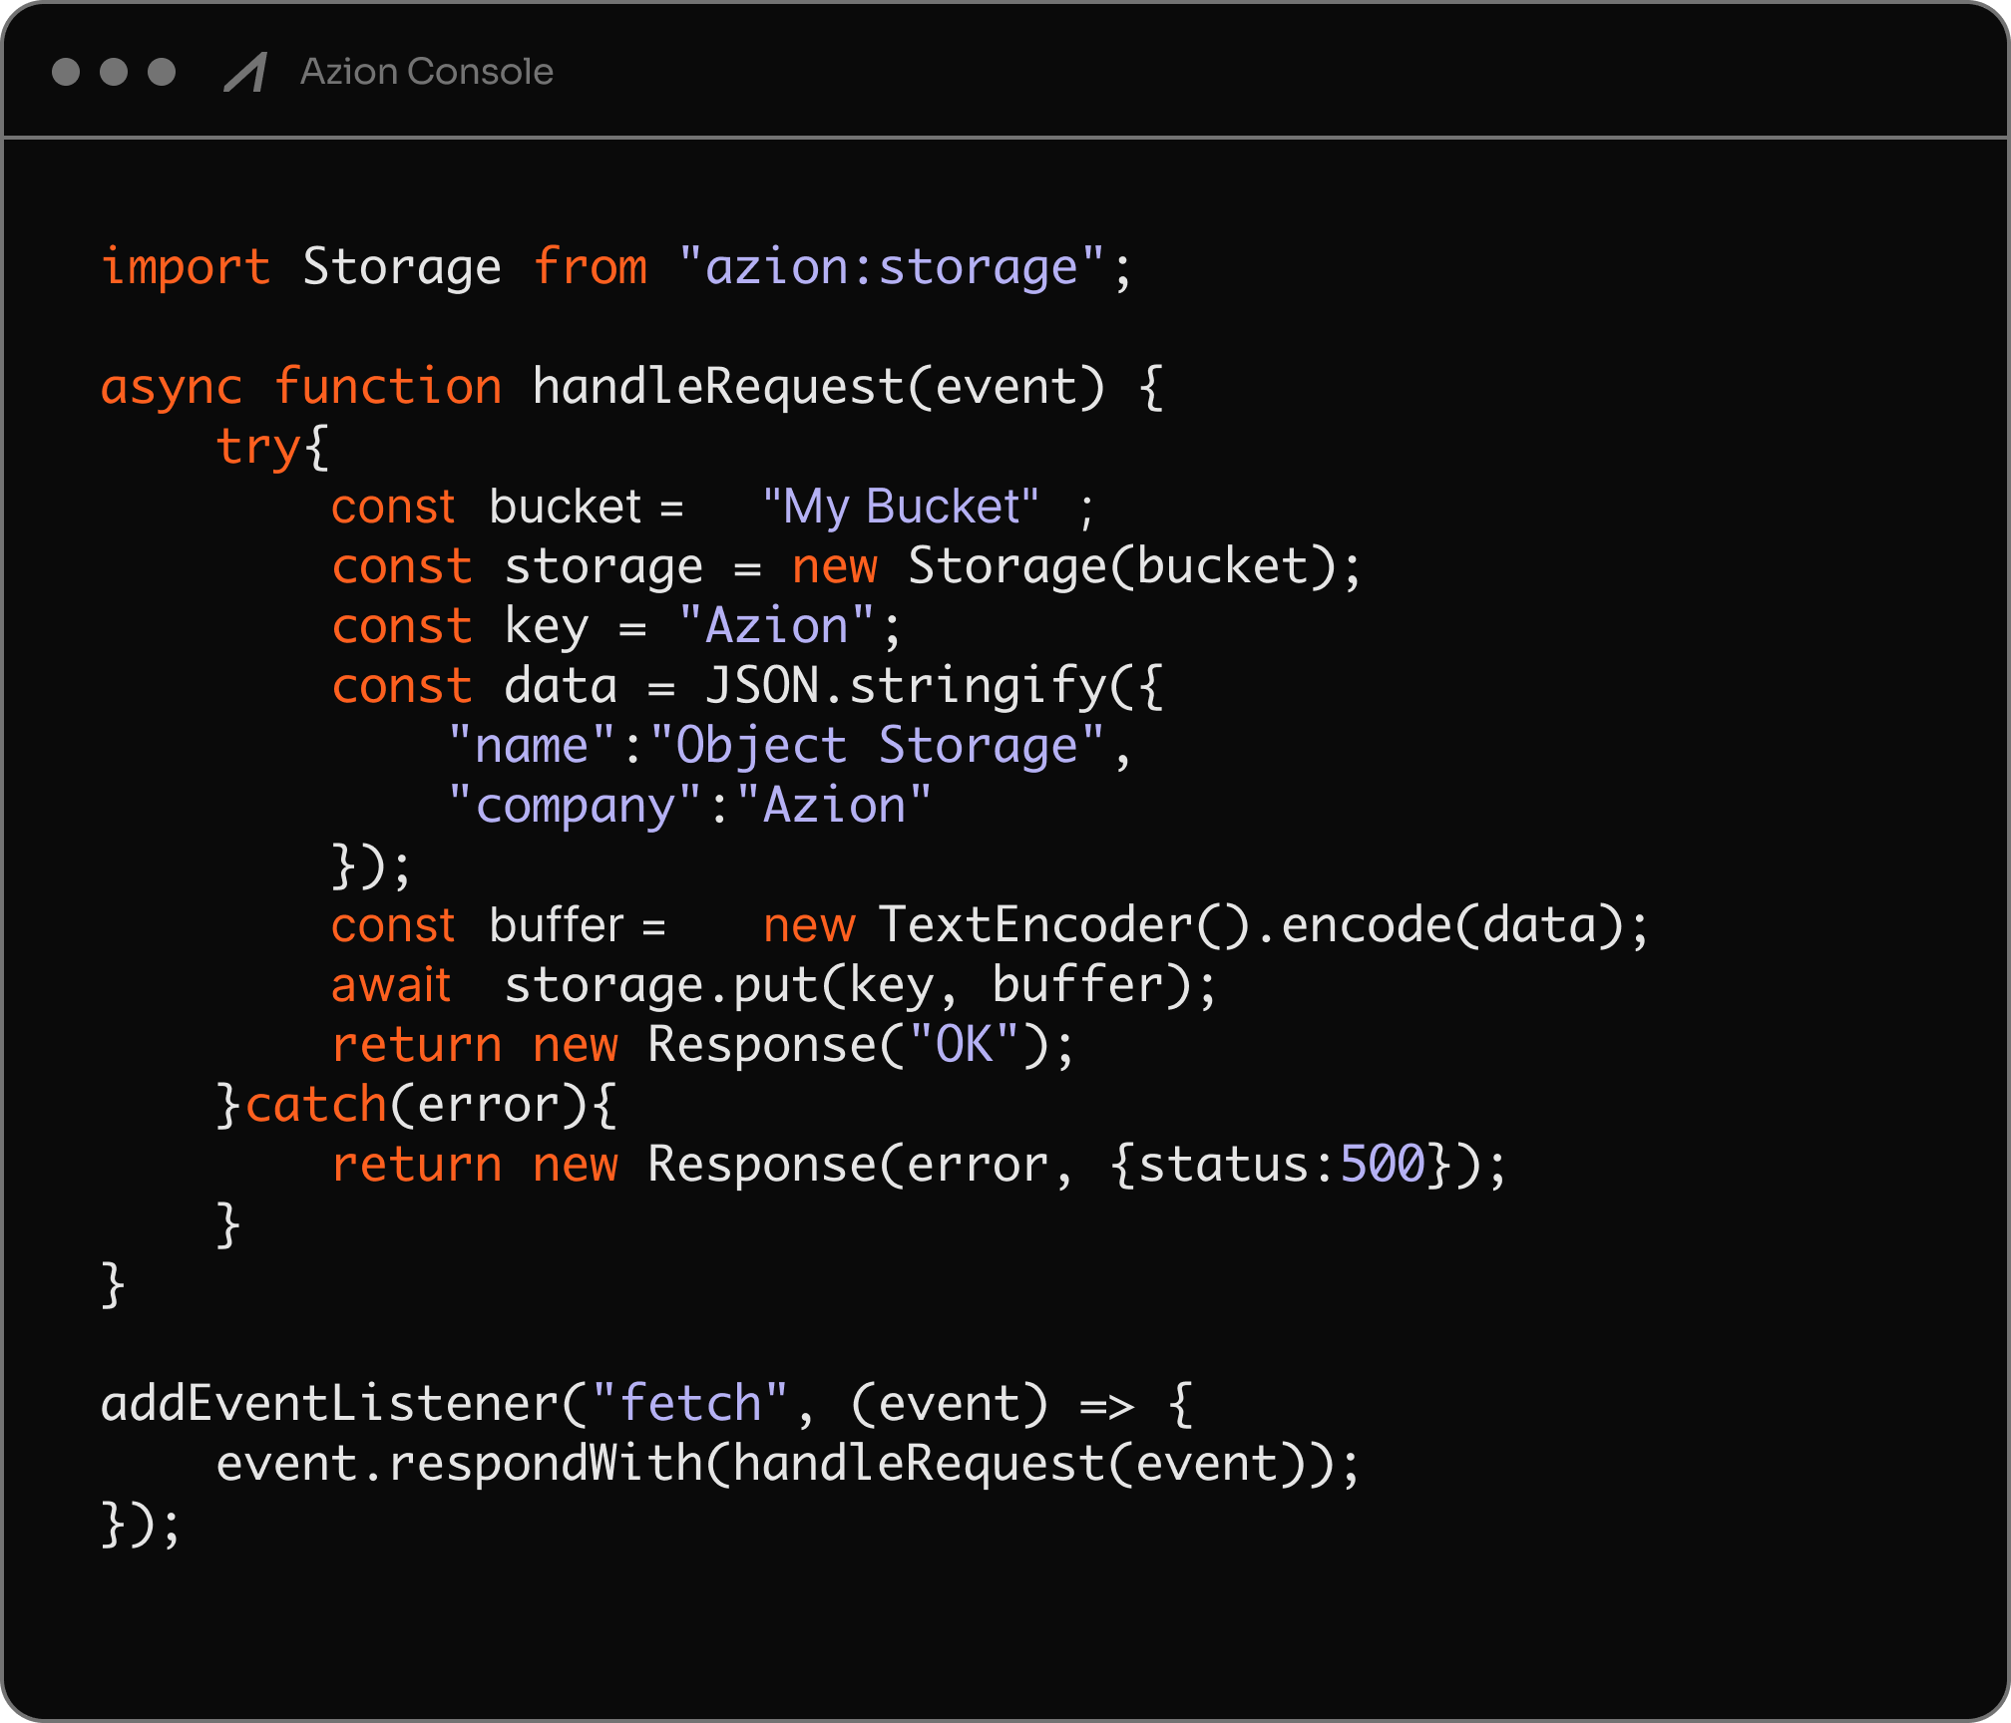Click the JSON.stringify call
2011x1723 pixels.
906,686
